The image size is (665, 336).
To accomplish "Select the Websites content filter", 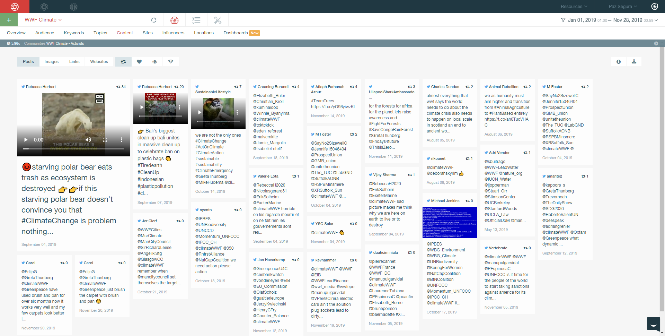I will click(99, 62).
